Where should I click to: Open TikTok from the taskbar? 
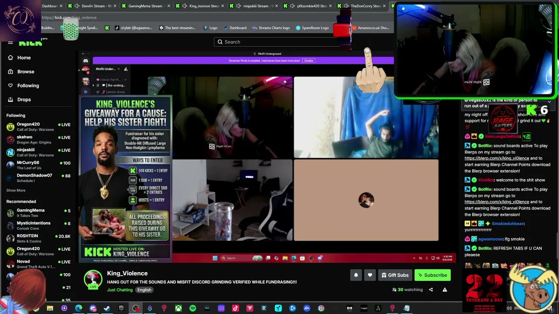click(235, 309)
